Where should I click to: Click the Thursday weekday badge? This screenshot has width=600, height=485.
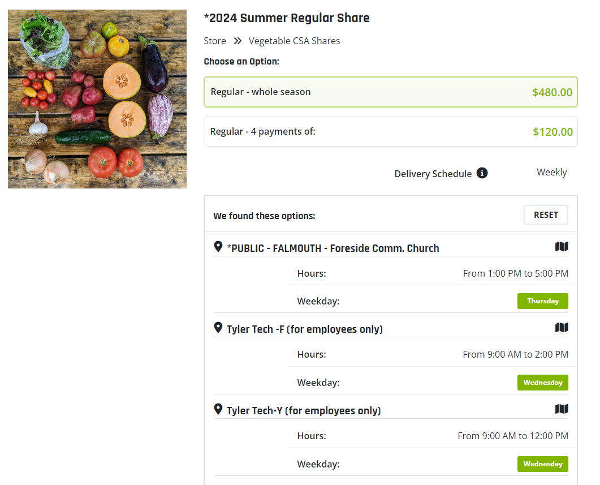tap(542, 301)
